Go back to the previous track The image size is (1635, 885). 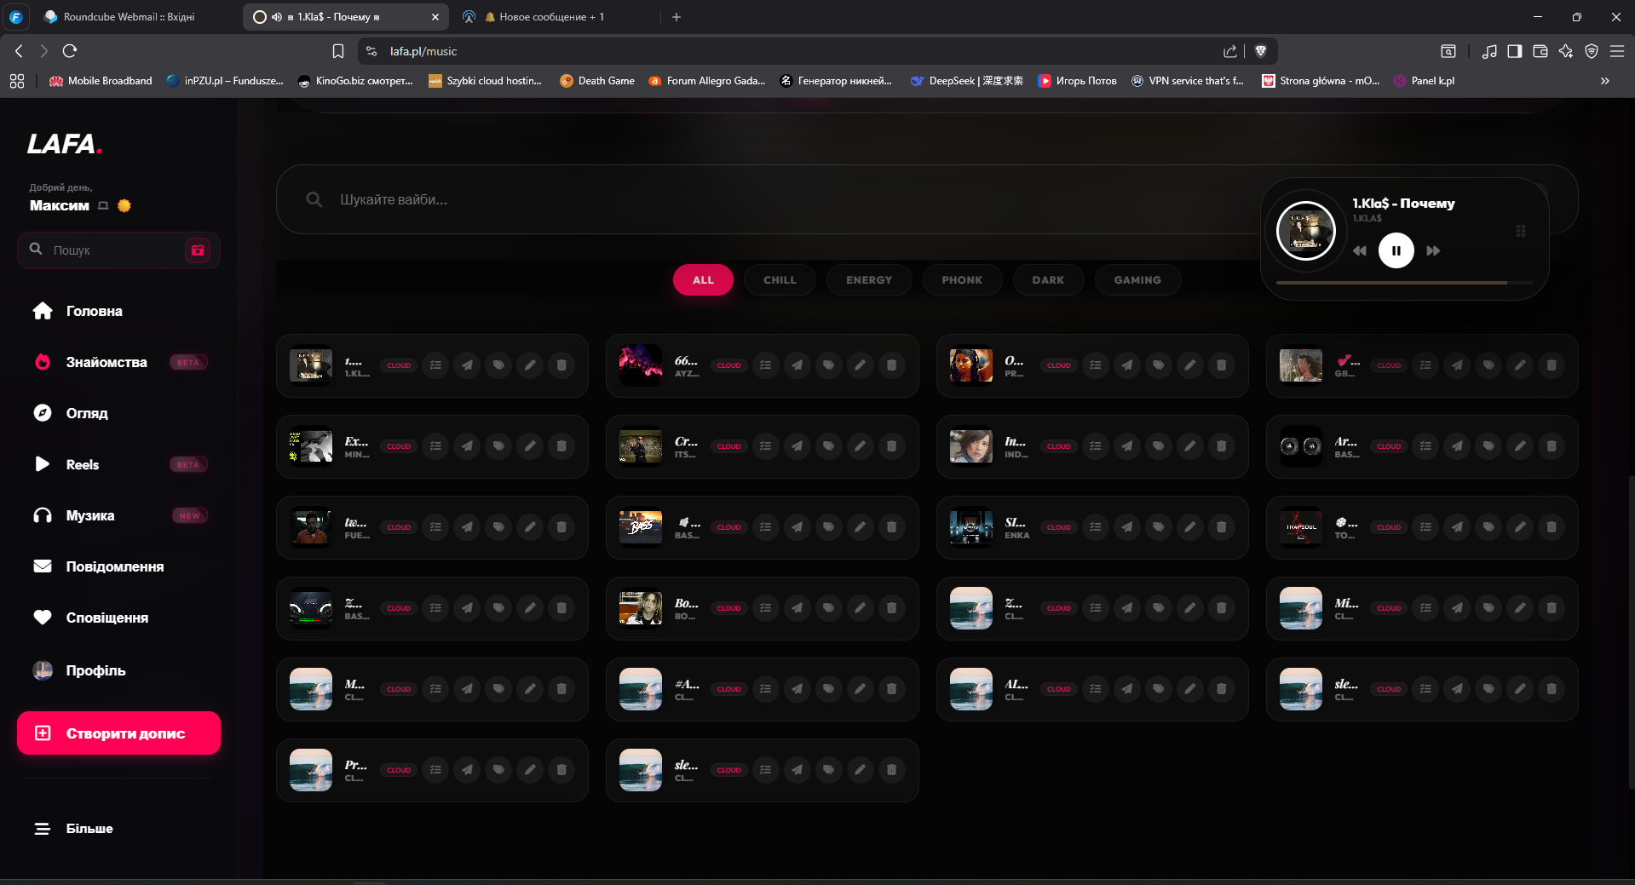coord(1359,250)
